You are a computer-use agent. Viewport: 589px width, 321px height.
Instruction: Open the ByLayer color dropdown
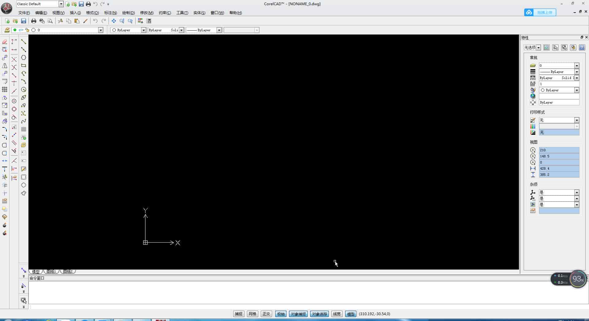pyautogui.click(x=144, y=30)
